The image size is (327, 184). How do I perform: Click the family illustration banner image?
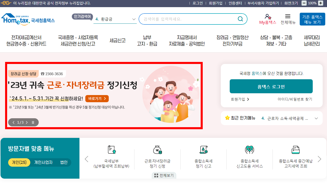pos(171,95)
